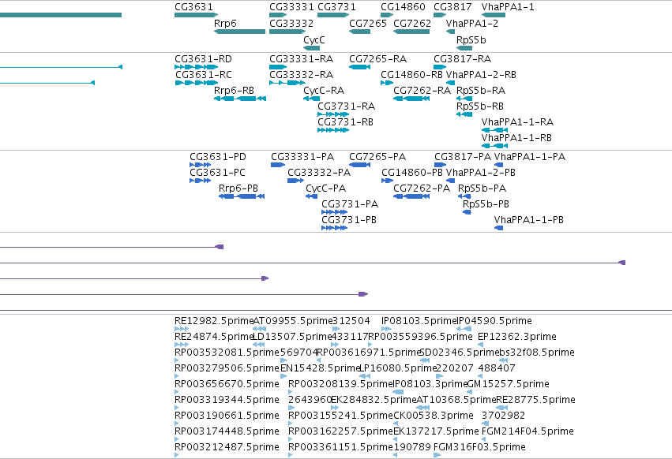
Task: Click the VhaPPA1-2-PB protein feature
Action: (x=450, y=181)
